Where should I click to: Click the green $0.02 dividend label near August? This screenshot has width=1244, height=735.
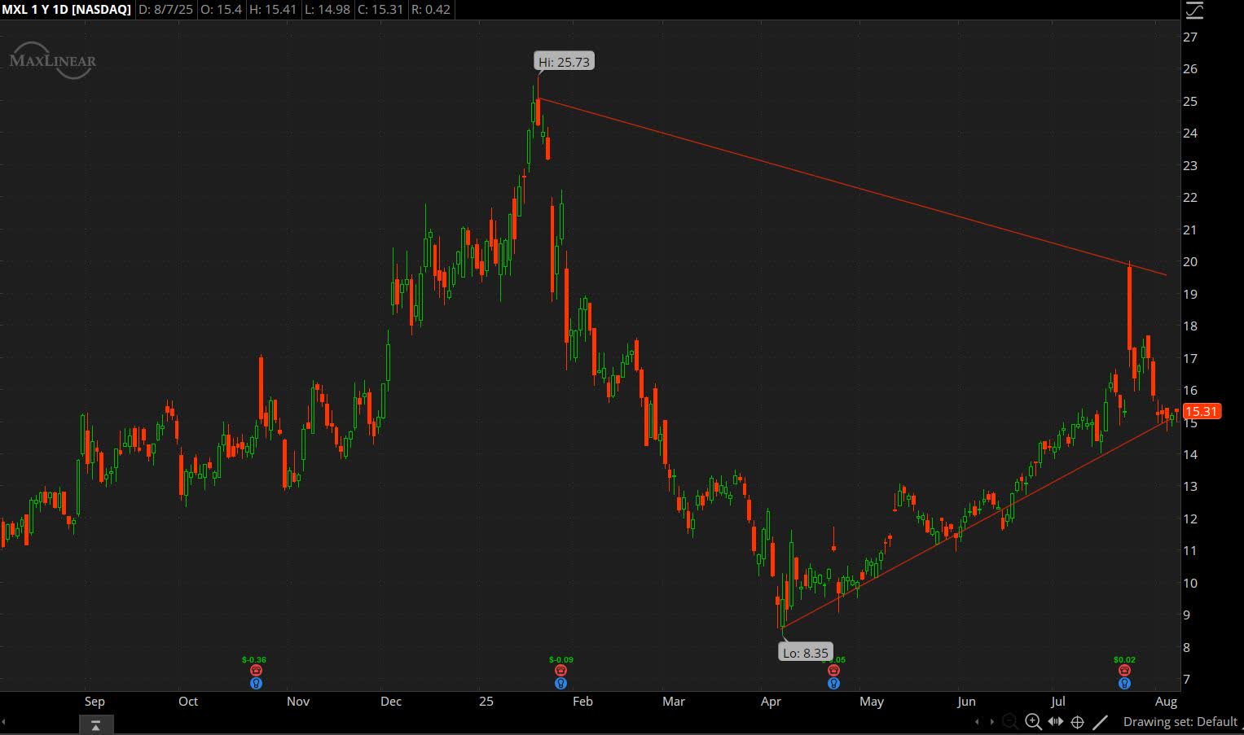coord(1124,658)
